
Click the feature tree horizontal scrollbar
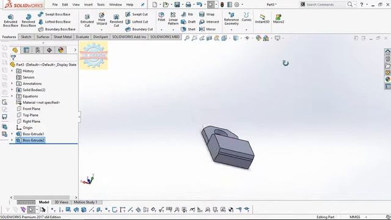point(42,197)
